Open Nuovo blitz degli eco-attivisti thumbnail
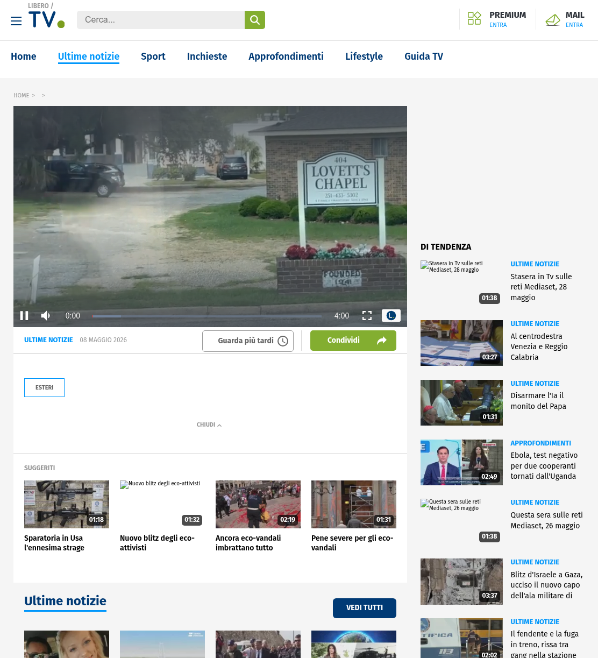 click(162, 504)
